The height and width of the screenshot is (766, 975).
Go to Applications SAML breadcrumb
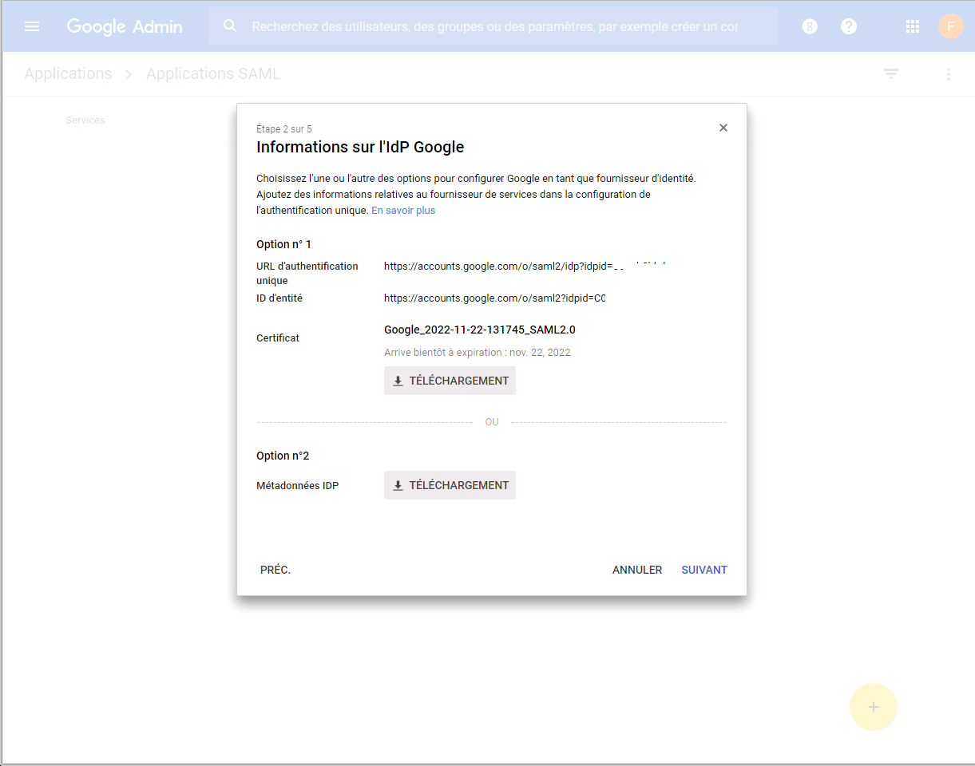[213, 73]
